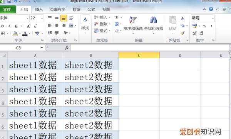The height and width of the screenshot is (139, 231).
Task: Apply percent style
Action: click(204, 26)
